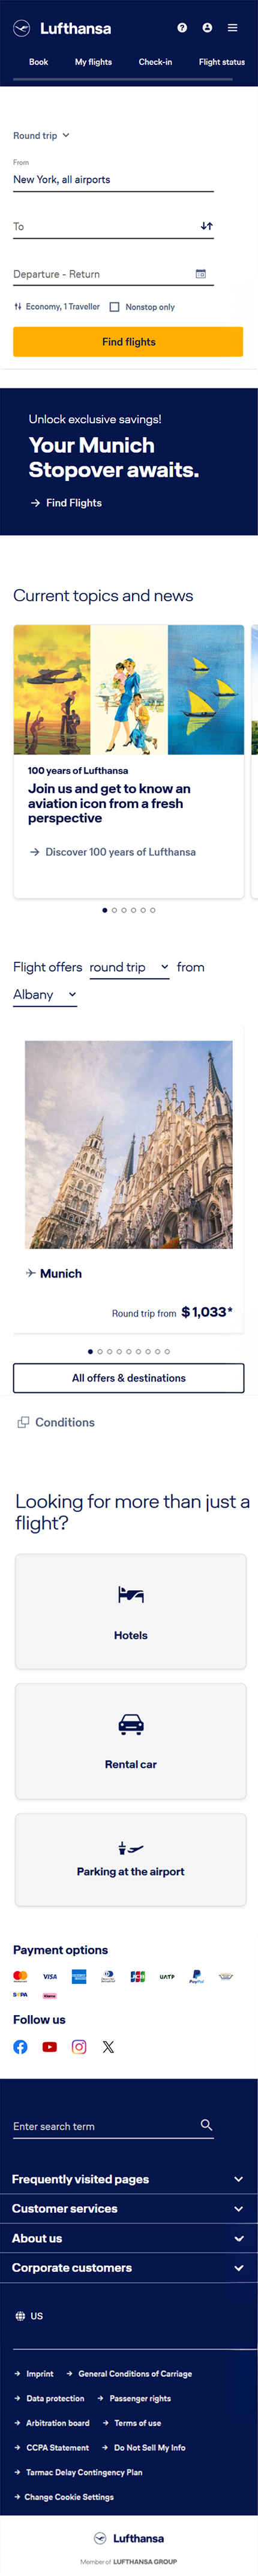Open the calendar icon in date field
The width and height of the screenshot is (258, 2576).
[200, 274]
